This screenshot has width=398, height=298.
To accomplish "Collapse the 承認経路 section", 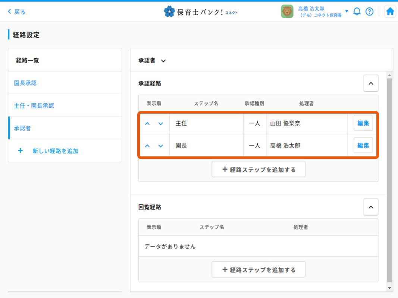I will pos(371,83).
